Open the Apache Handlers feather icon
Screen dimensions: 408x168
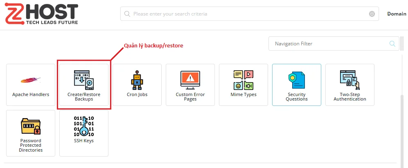31,80
